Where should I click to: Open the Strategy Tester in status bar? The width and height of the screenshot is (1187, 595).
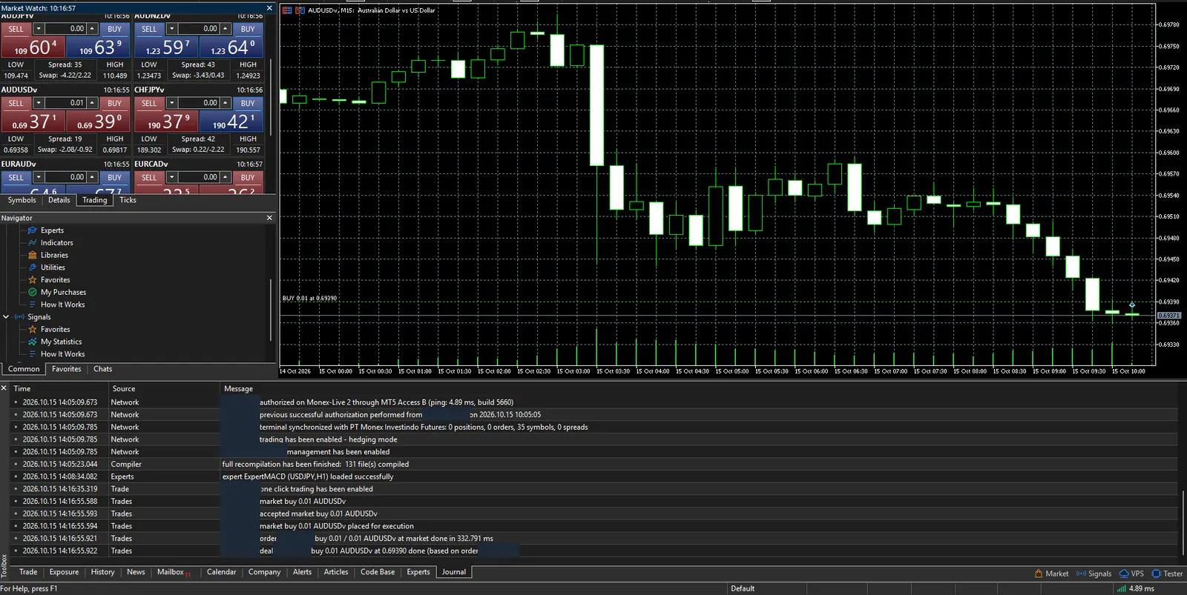coord(1167,574)
